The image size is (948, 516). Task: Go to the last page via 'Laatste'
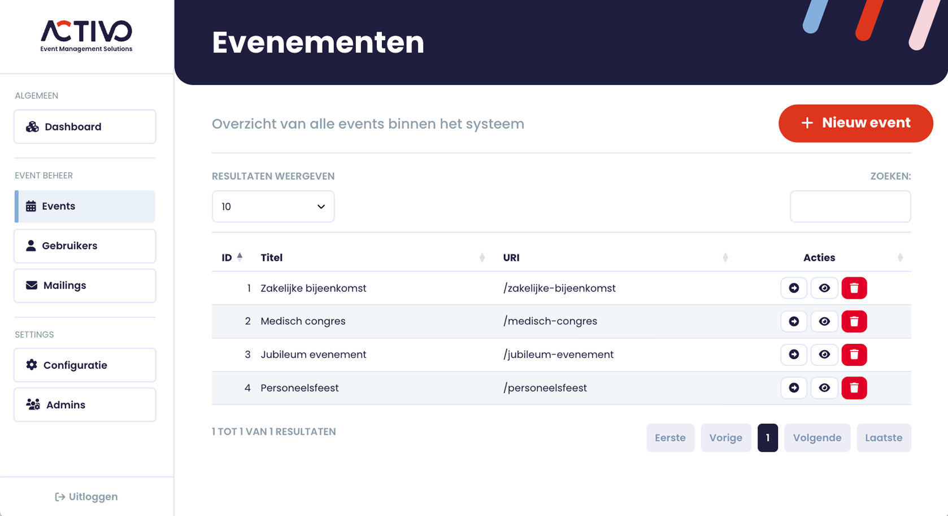(884, 438)
